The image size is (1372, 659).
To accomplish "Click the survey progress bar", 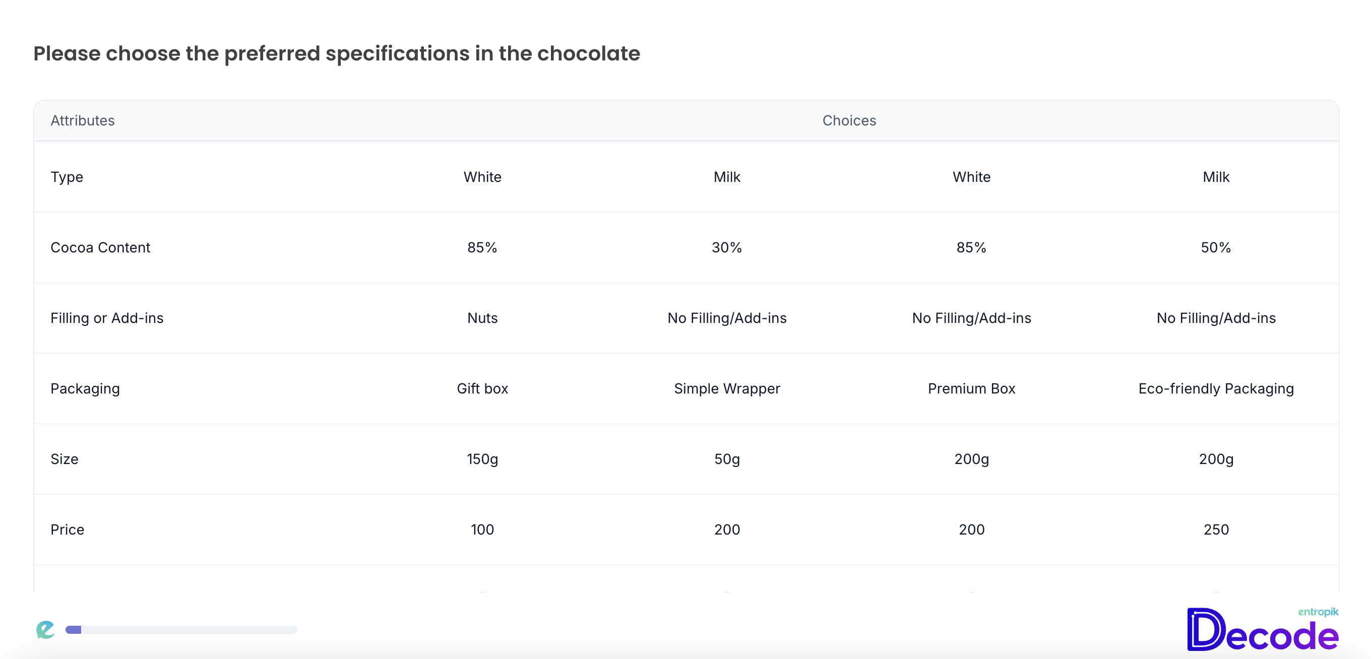I will click(x=181, y=630).
